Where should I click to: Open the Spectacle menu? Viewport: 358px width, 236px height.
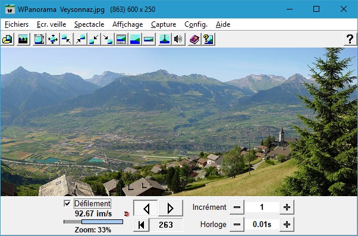click(x=89, y=24)
